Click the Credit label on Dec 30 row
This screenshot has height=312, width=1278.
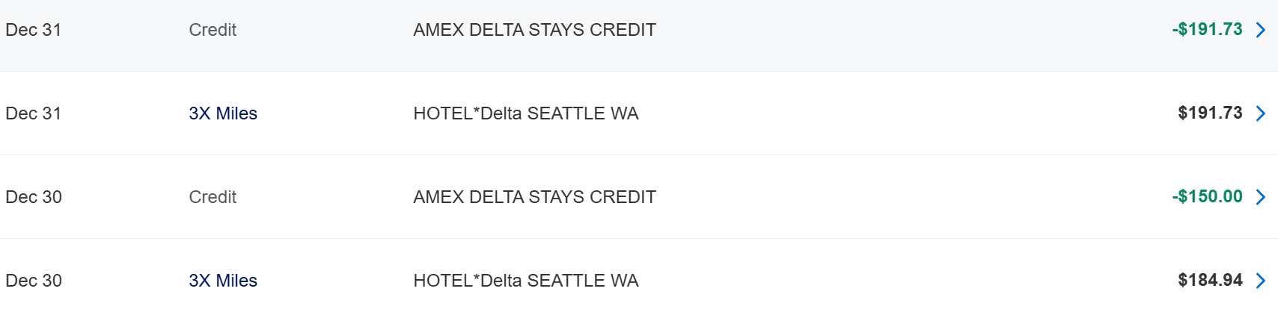pyautogui.click(x=213, y=197)
